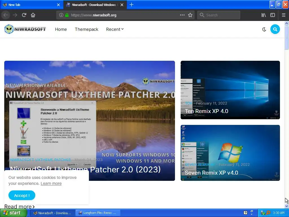Open a new tab with plus icon

132,5
